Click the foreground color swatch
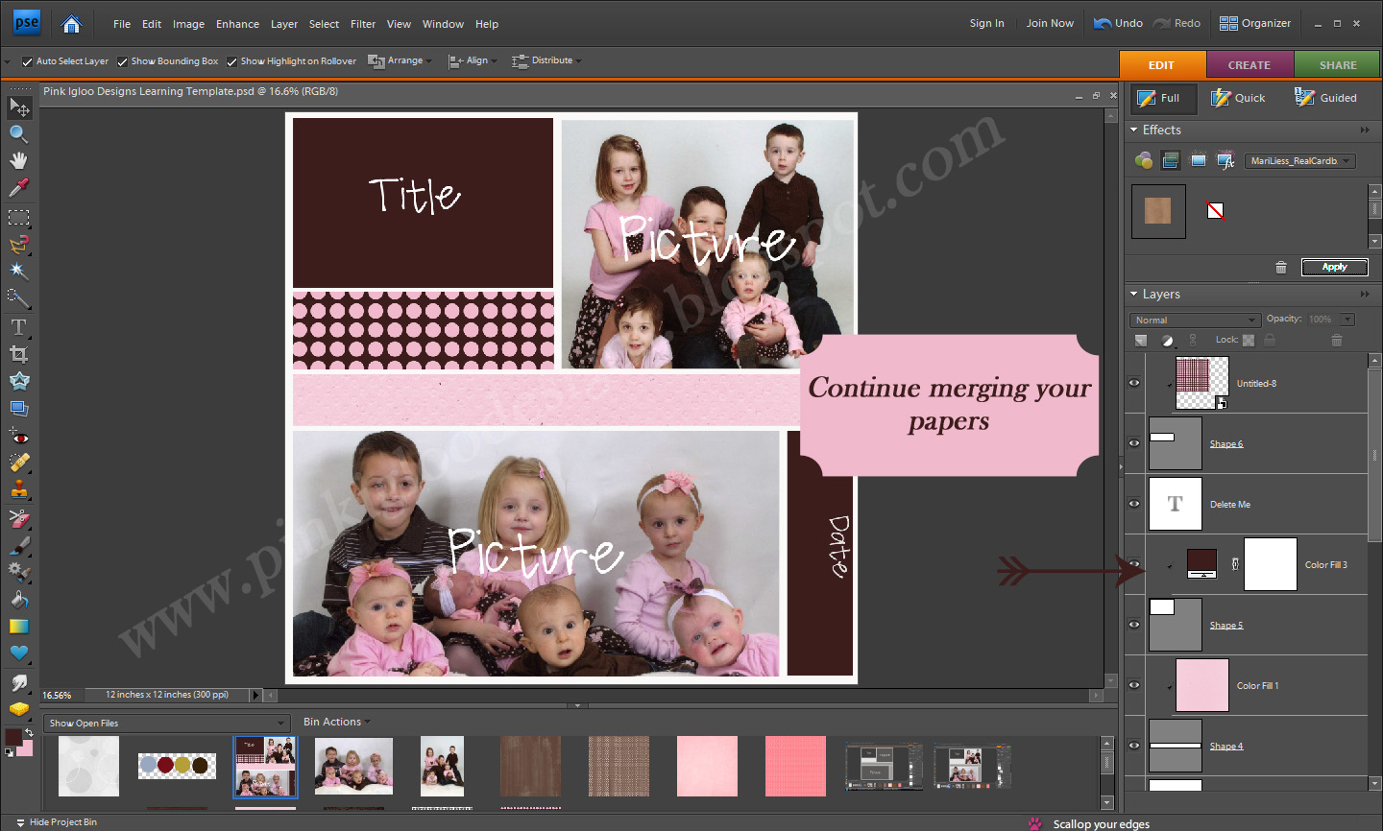Image resolution: width=1383 pixels, height=831 pixels. (13, 737)
